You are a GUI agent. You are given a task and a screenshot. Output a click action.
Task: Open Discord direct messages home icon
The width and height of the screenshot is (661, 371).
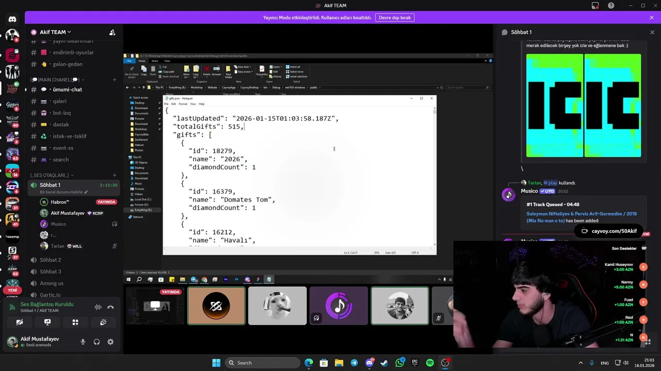12,19
